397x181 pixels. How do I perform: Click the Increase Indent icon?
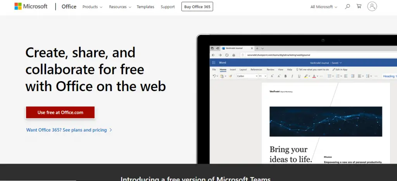pyautogui.click(x=353, y=76)
